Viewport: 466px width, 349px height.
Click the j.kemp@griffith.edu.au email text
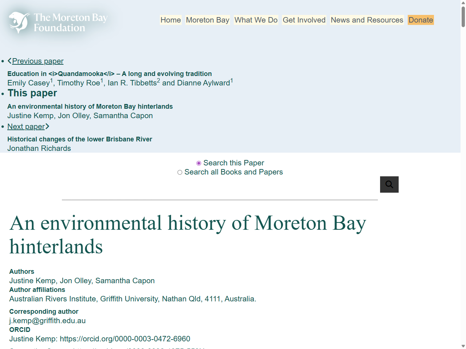click(x=47, y=321)
